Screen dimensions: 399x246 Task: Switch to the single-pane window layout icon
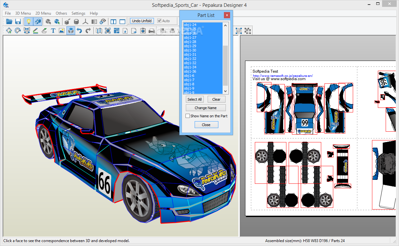point(122,22)
